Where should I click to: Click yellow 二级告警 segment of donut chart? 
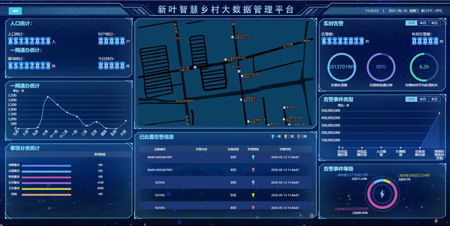point(387,182)
